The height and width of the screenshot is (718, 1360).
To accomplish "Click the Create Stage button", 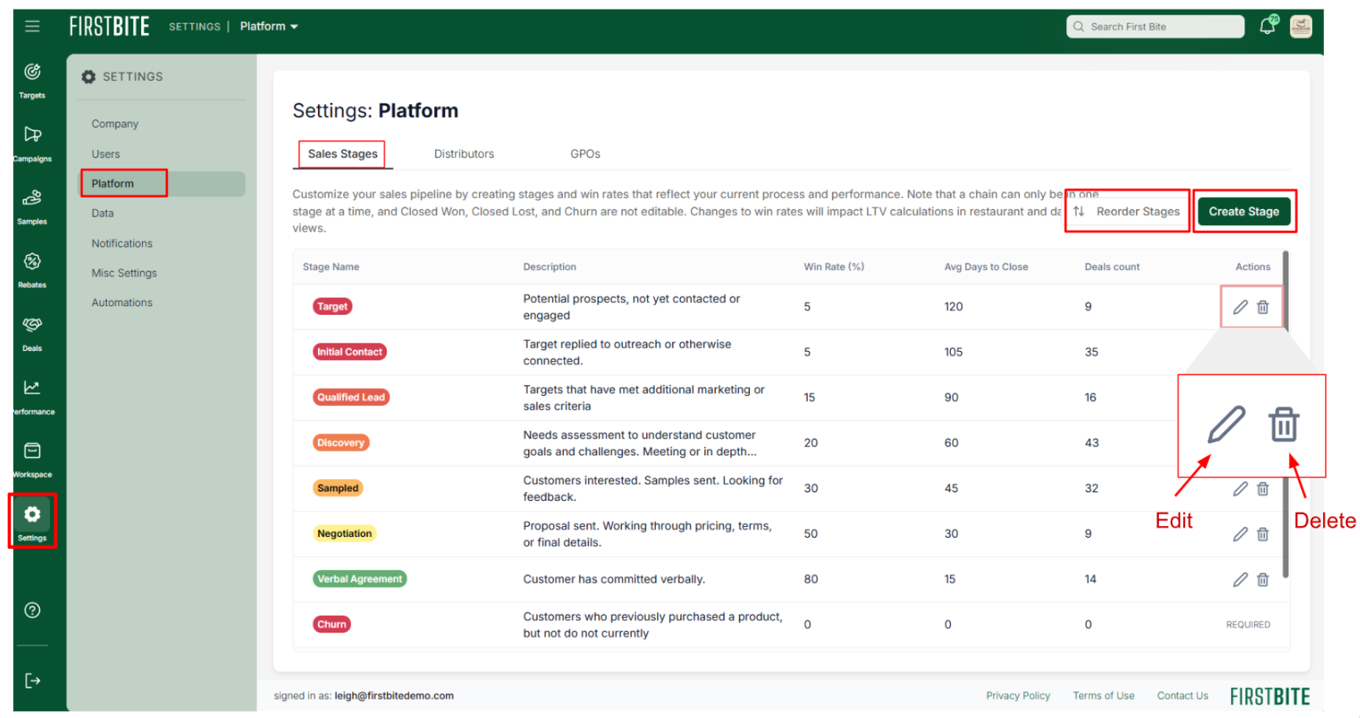I will pyautogui.click(x=1244, y=211).
